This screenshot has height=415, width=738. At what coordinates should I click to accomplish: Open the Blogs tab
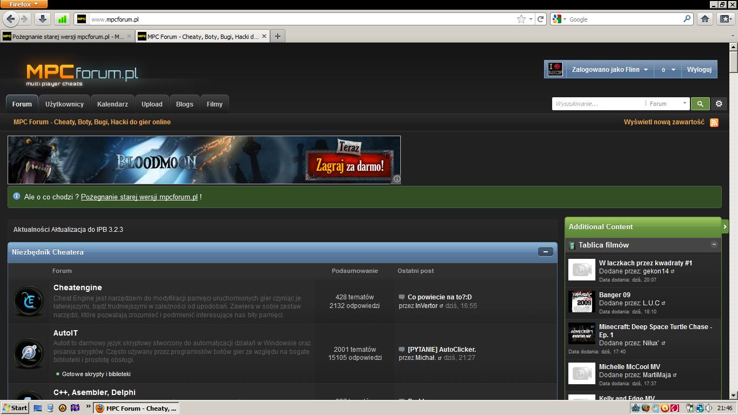tap(184, 104)
